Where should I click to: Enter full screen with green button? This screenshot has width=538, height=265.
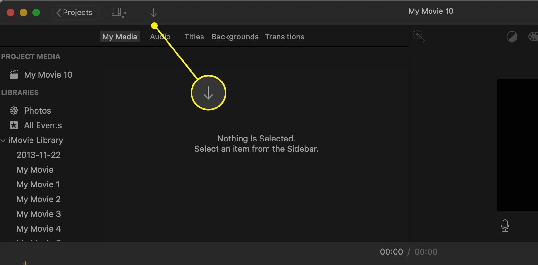pyautogui.click(x=36, y=13)
